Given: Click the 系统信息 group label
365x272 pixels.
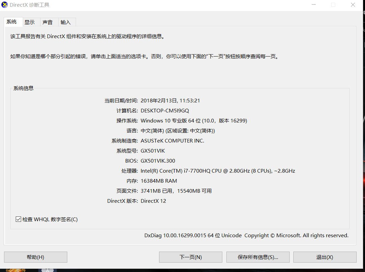Looking at the screenshot, I should (23, 88).
